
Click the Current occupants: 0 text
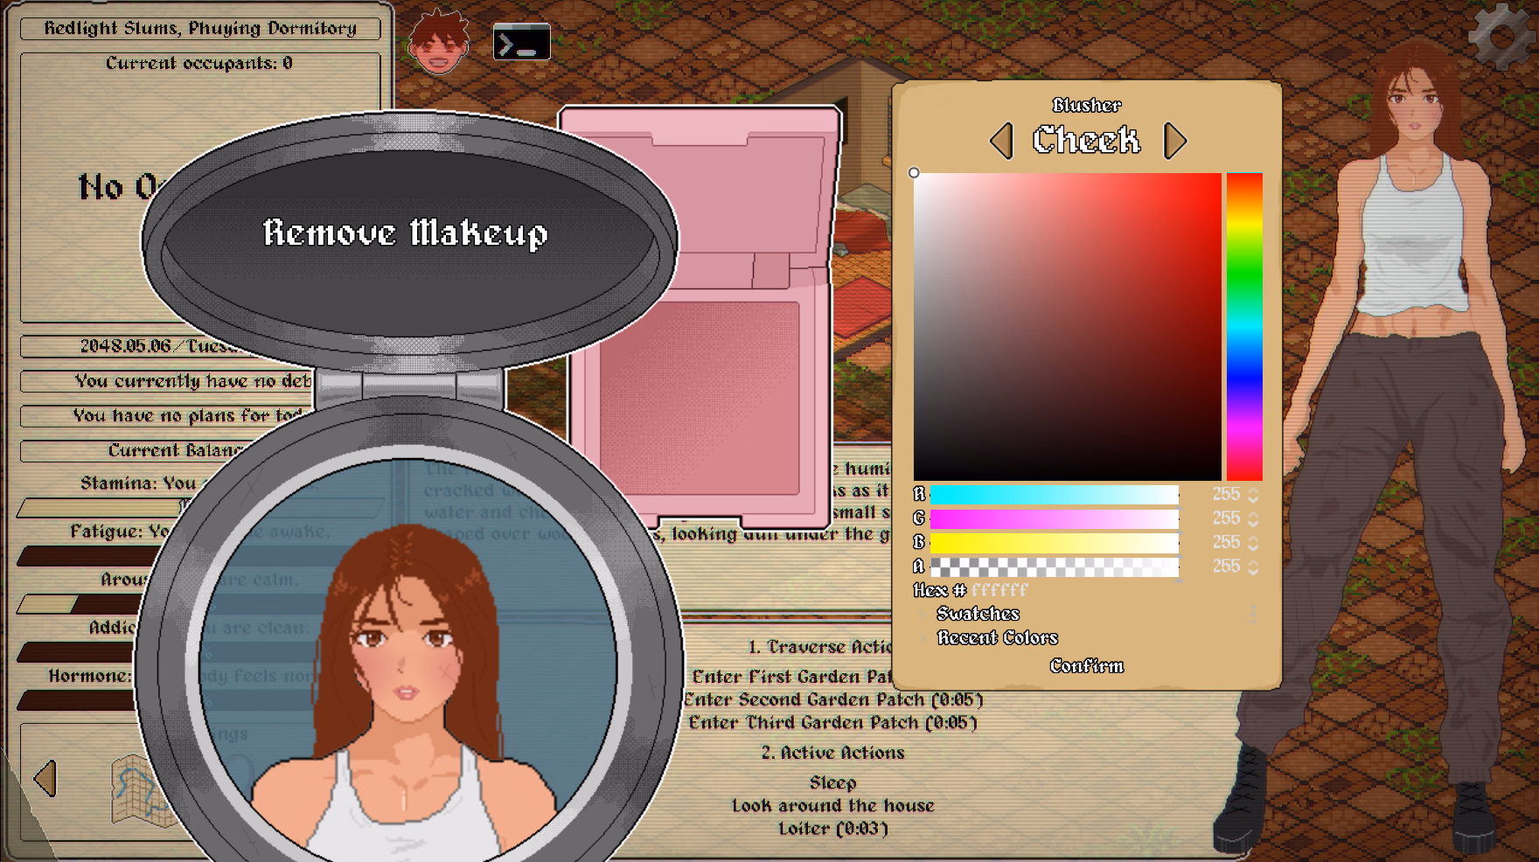(x=199, y=63)
